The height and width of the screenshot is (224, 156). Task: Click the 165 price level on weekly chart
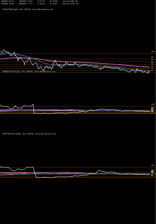coord(153,105)
